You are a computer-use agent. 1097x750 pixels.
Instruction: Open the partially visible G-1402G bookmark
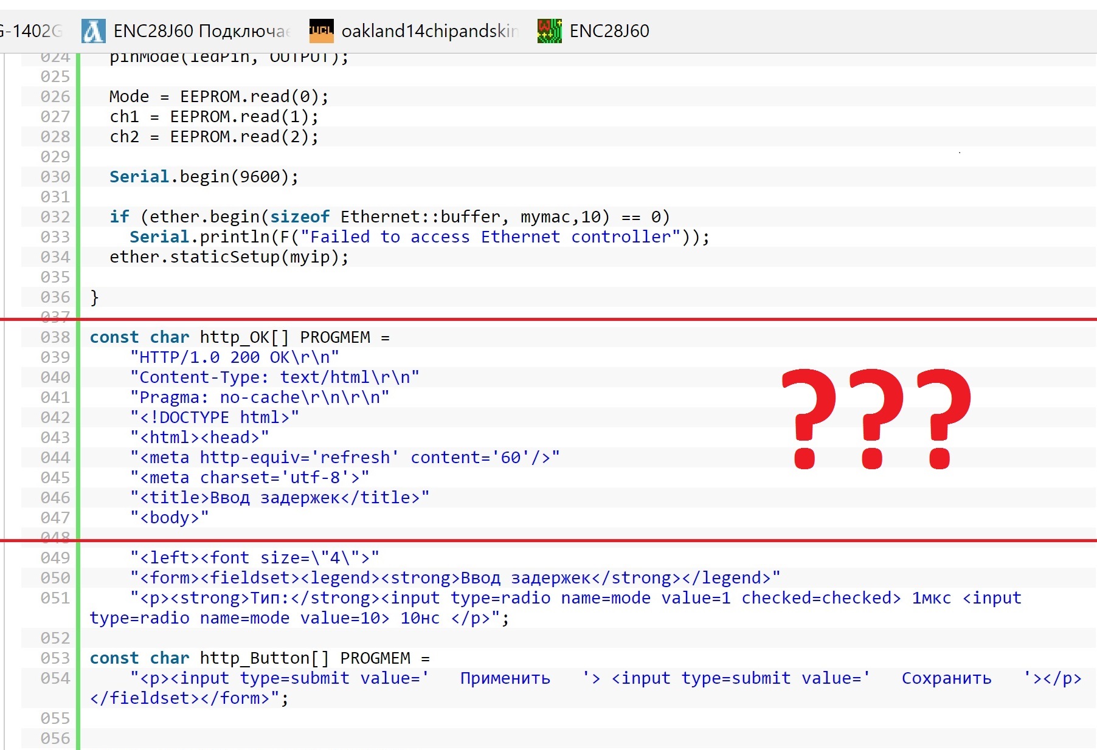pyautogui.click(x=30, y=31)
